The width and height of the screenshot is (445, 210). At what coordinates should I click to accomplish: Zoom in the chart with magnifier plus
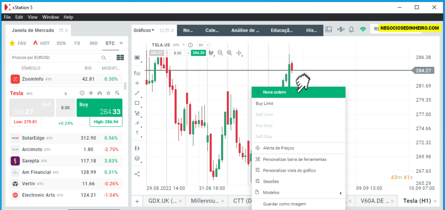point(229,52)
